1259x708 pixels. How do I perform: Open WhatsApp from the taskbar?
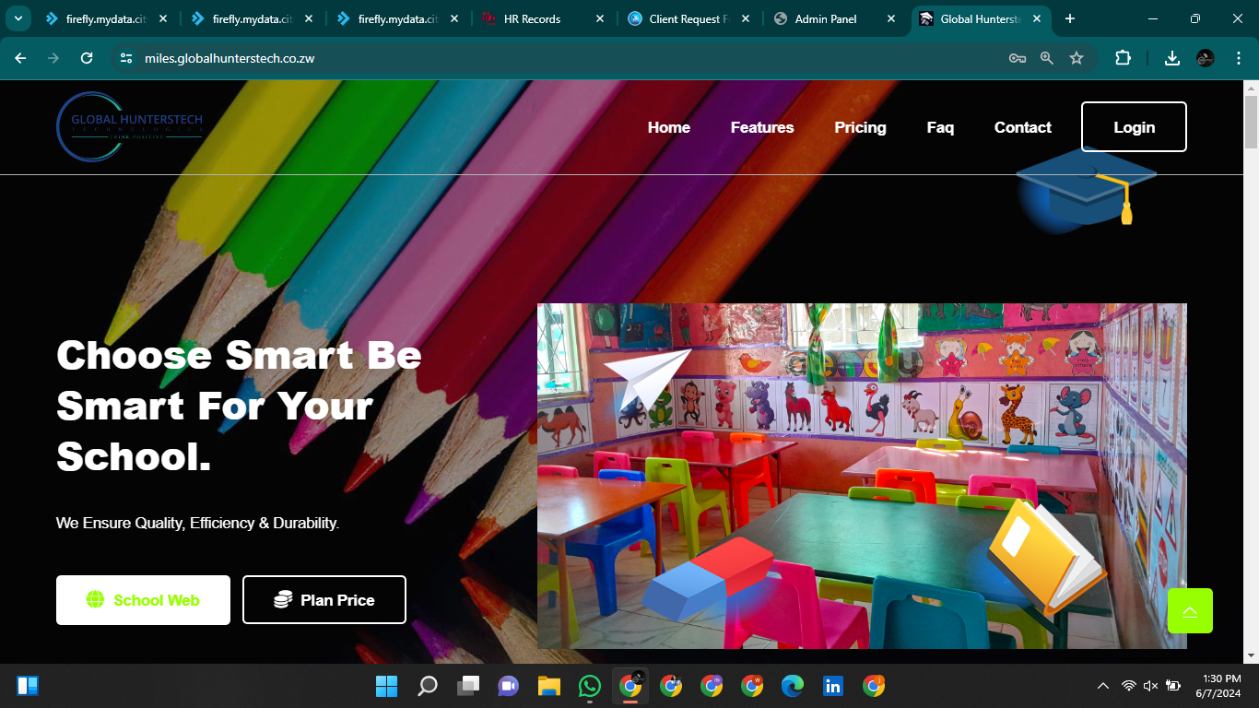coord(589,686)
